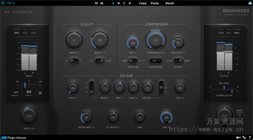253x140 pixels.
Task: Select preset slot B
Action: click(119, 3)
